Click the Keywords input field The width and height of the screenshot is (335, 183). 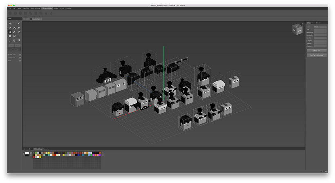(320, 35)
